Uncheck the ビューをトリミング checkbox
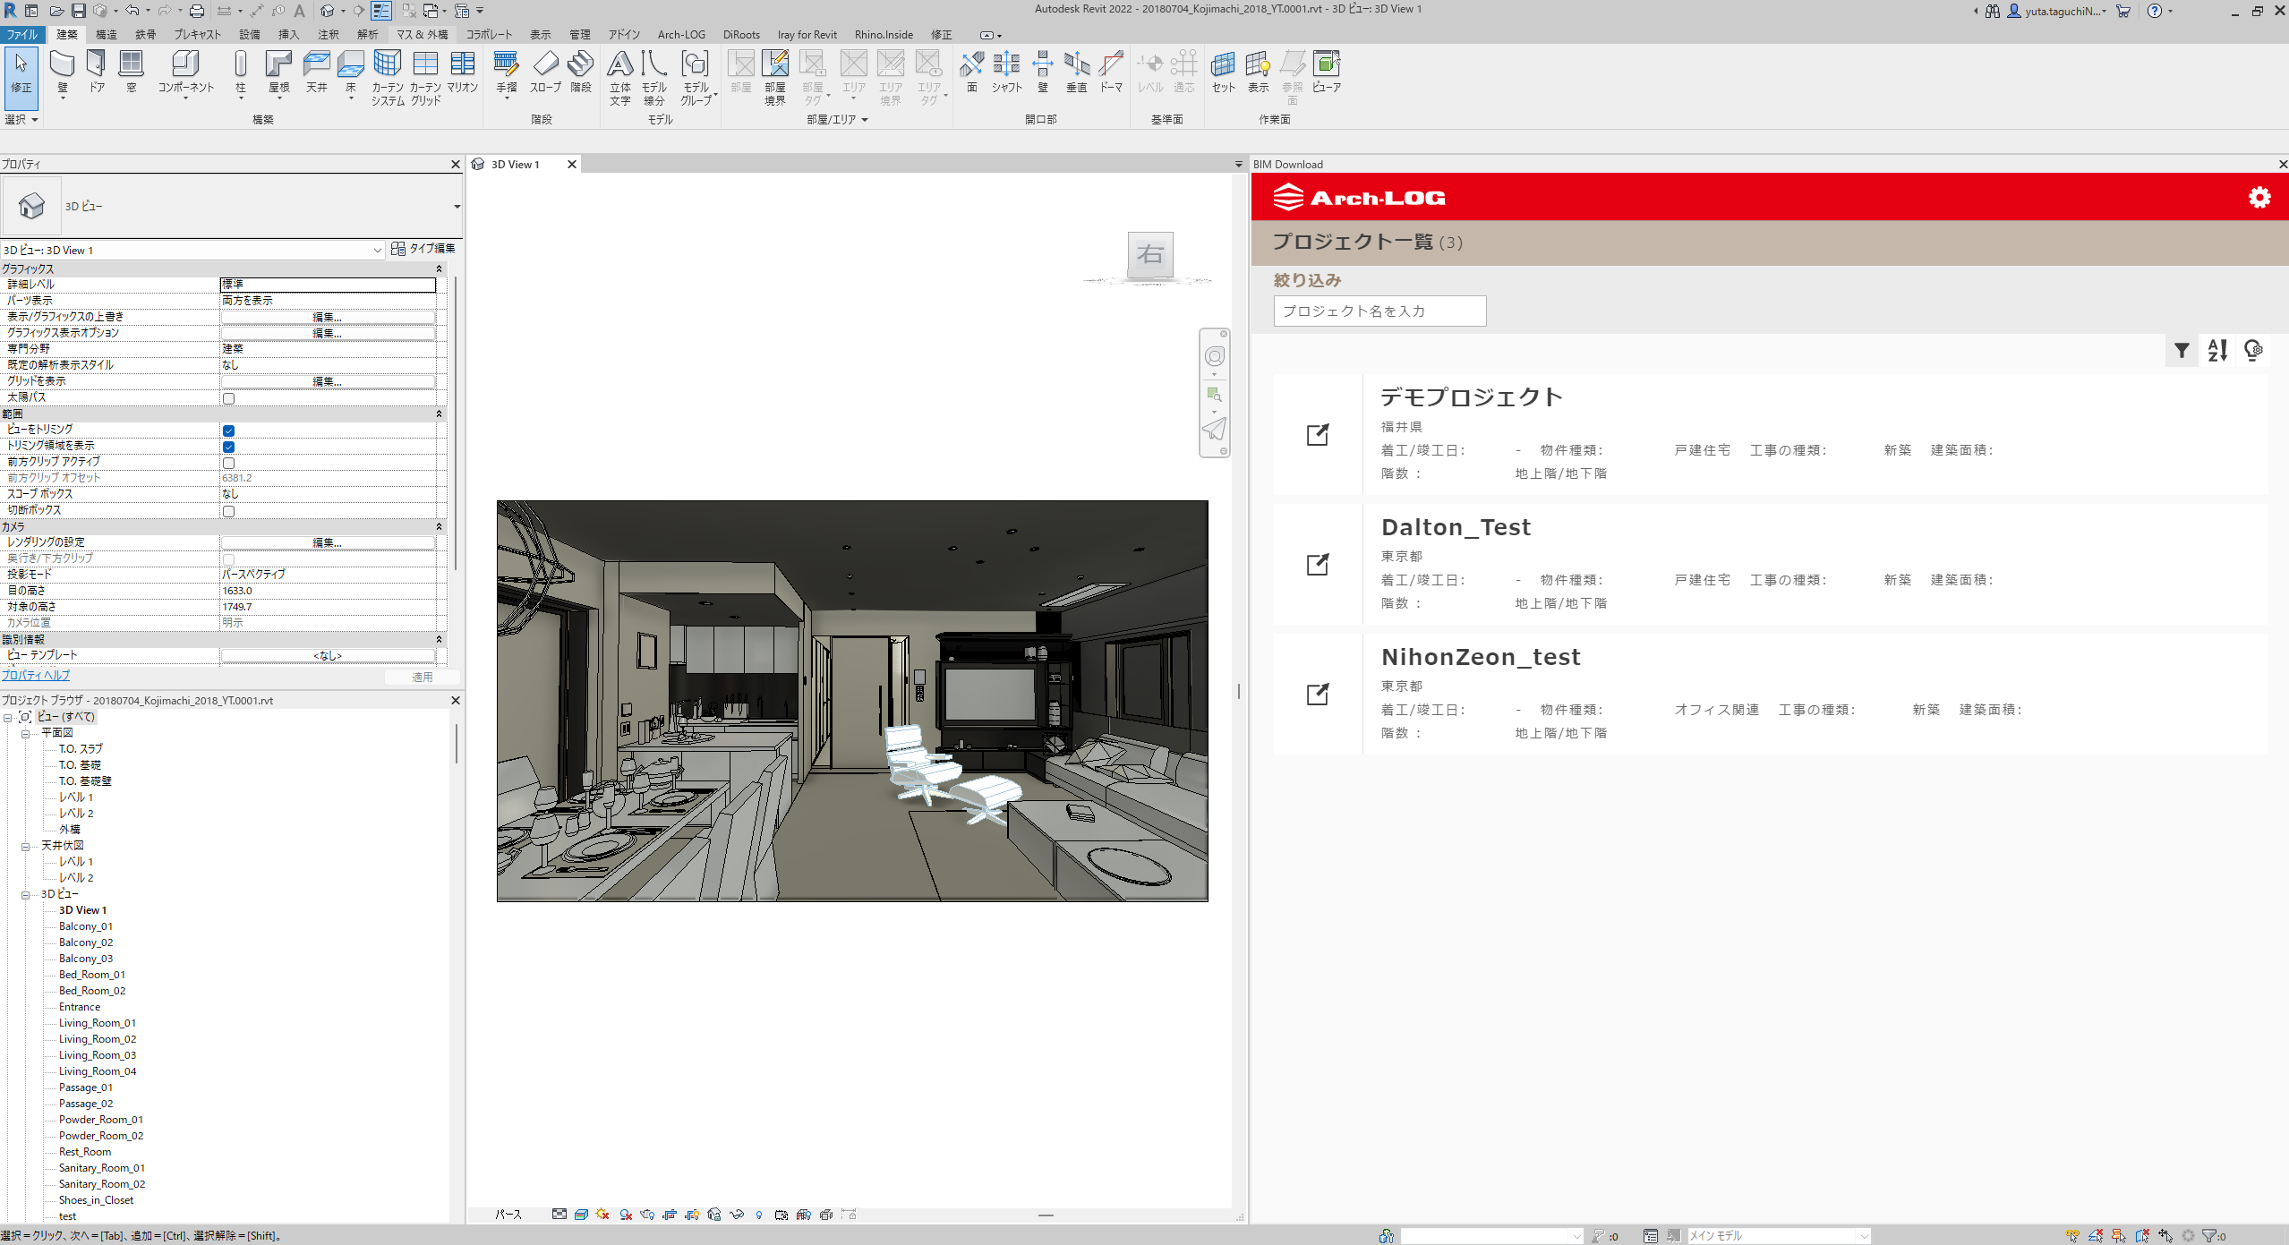This screenshot has width=2289, height=1245. 229,431
